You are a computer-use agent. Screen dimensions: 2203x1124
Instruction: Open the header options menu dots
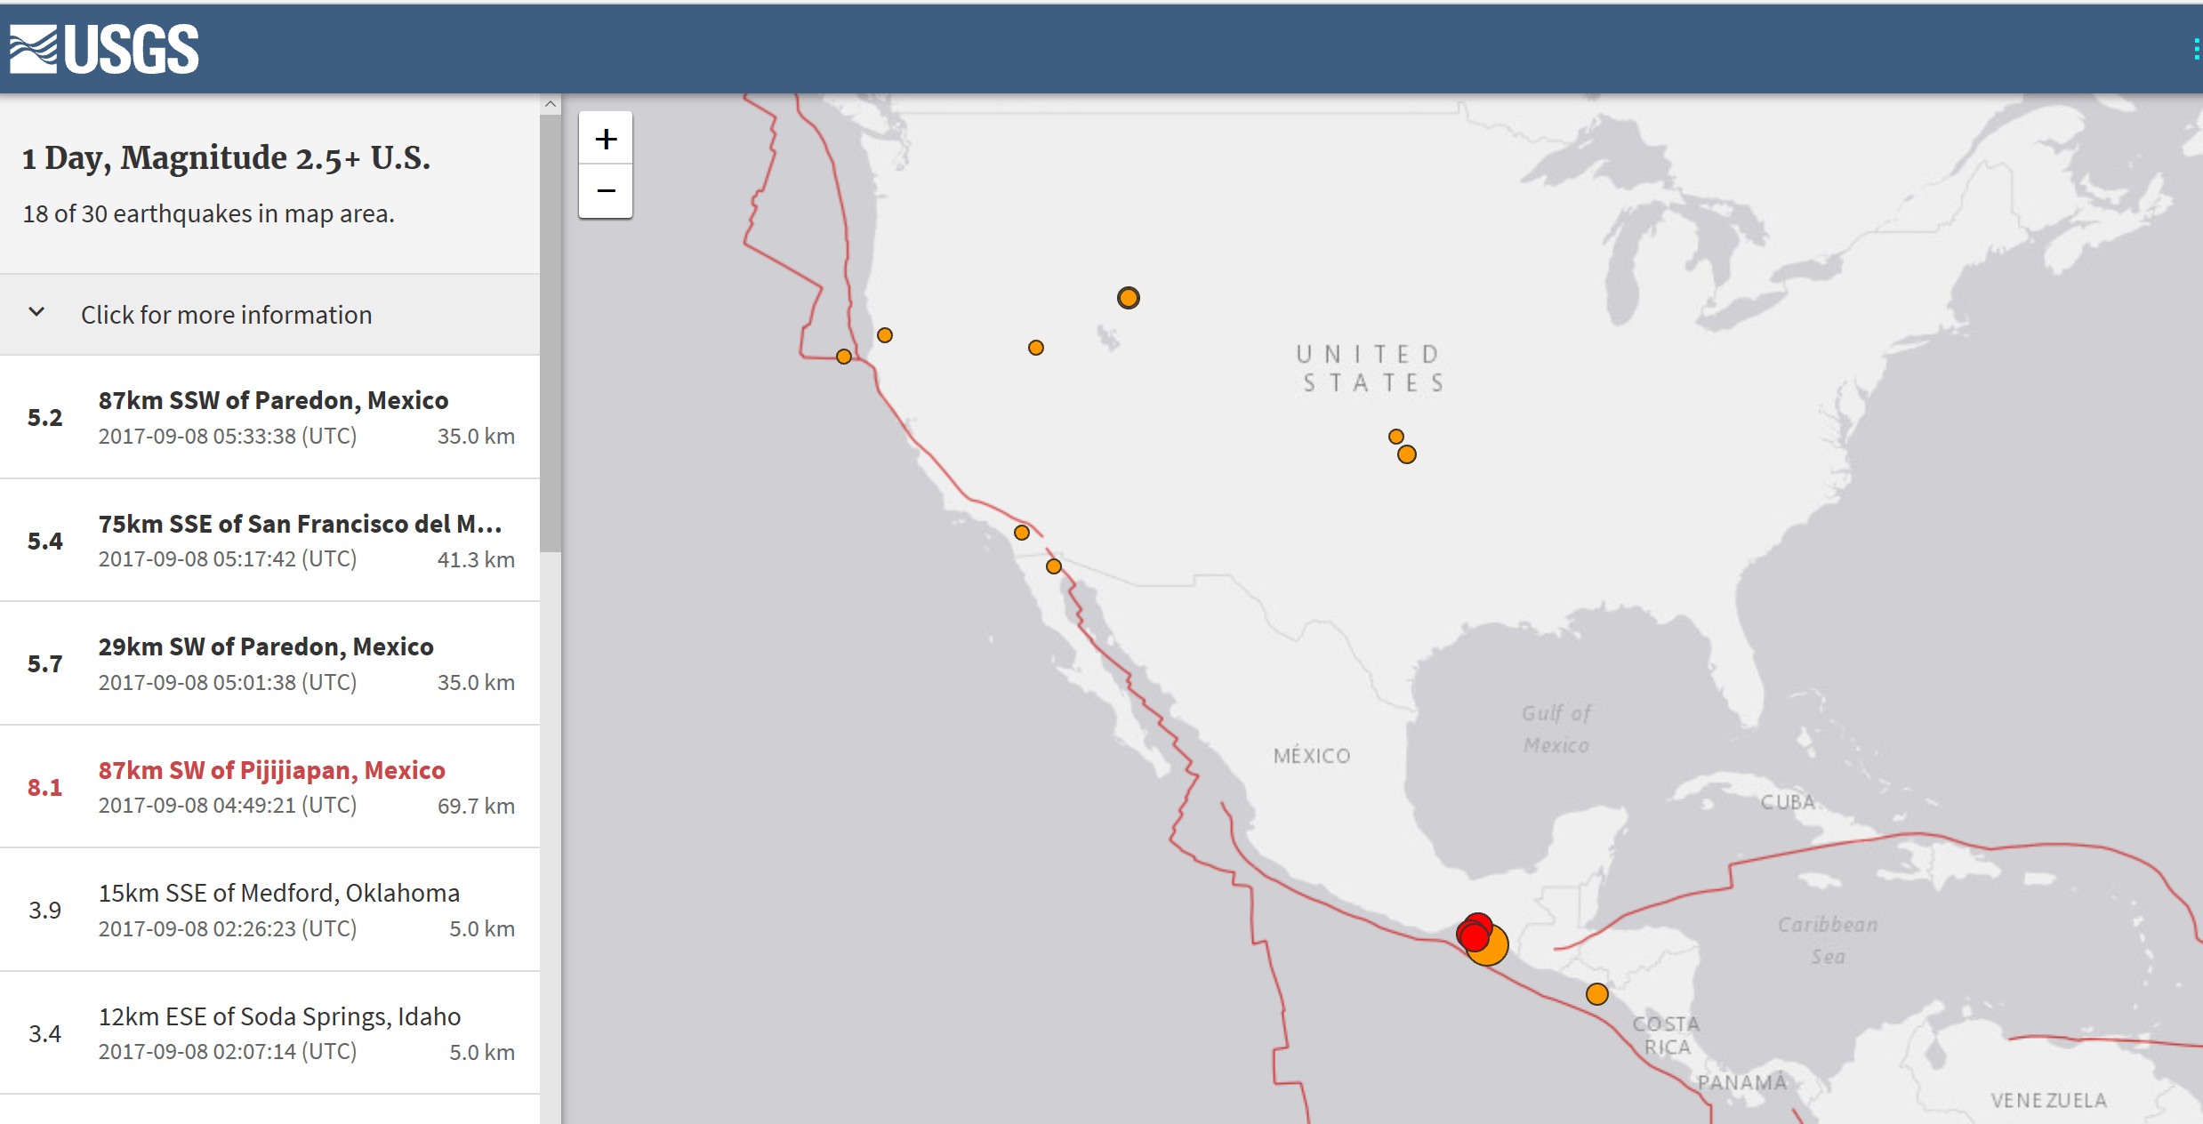pos(2196,49)
